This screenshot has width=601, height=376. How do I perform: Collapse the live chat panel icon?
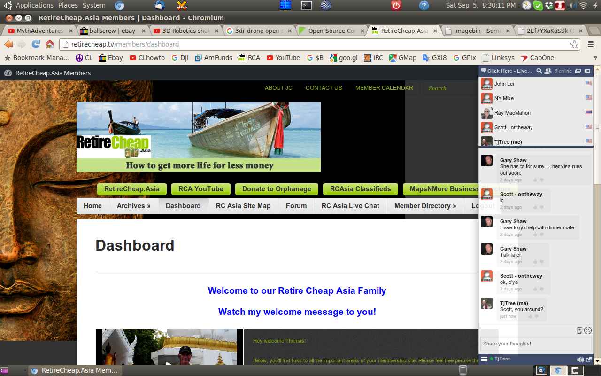587,71
